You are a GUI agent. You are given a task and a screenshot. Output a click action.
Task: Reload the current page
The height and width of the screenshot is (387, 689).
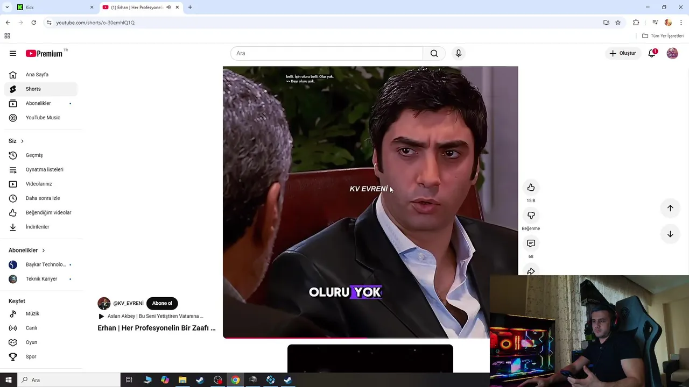point(33,23)
